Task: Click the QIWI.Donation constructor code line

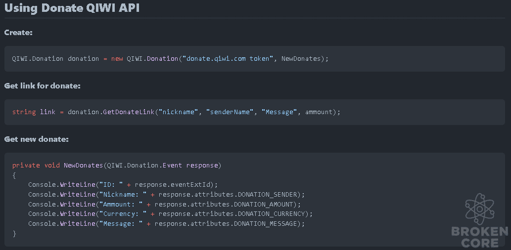Action: click(171, 59)
